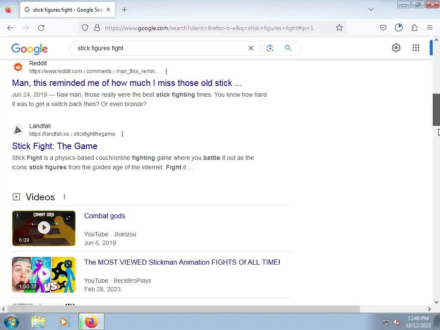Open the Firefox account icon in toolbar
440x330 pixels.
398,28
